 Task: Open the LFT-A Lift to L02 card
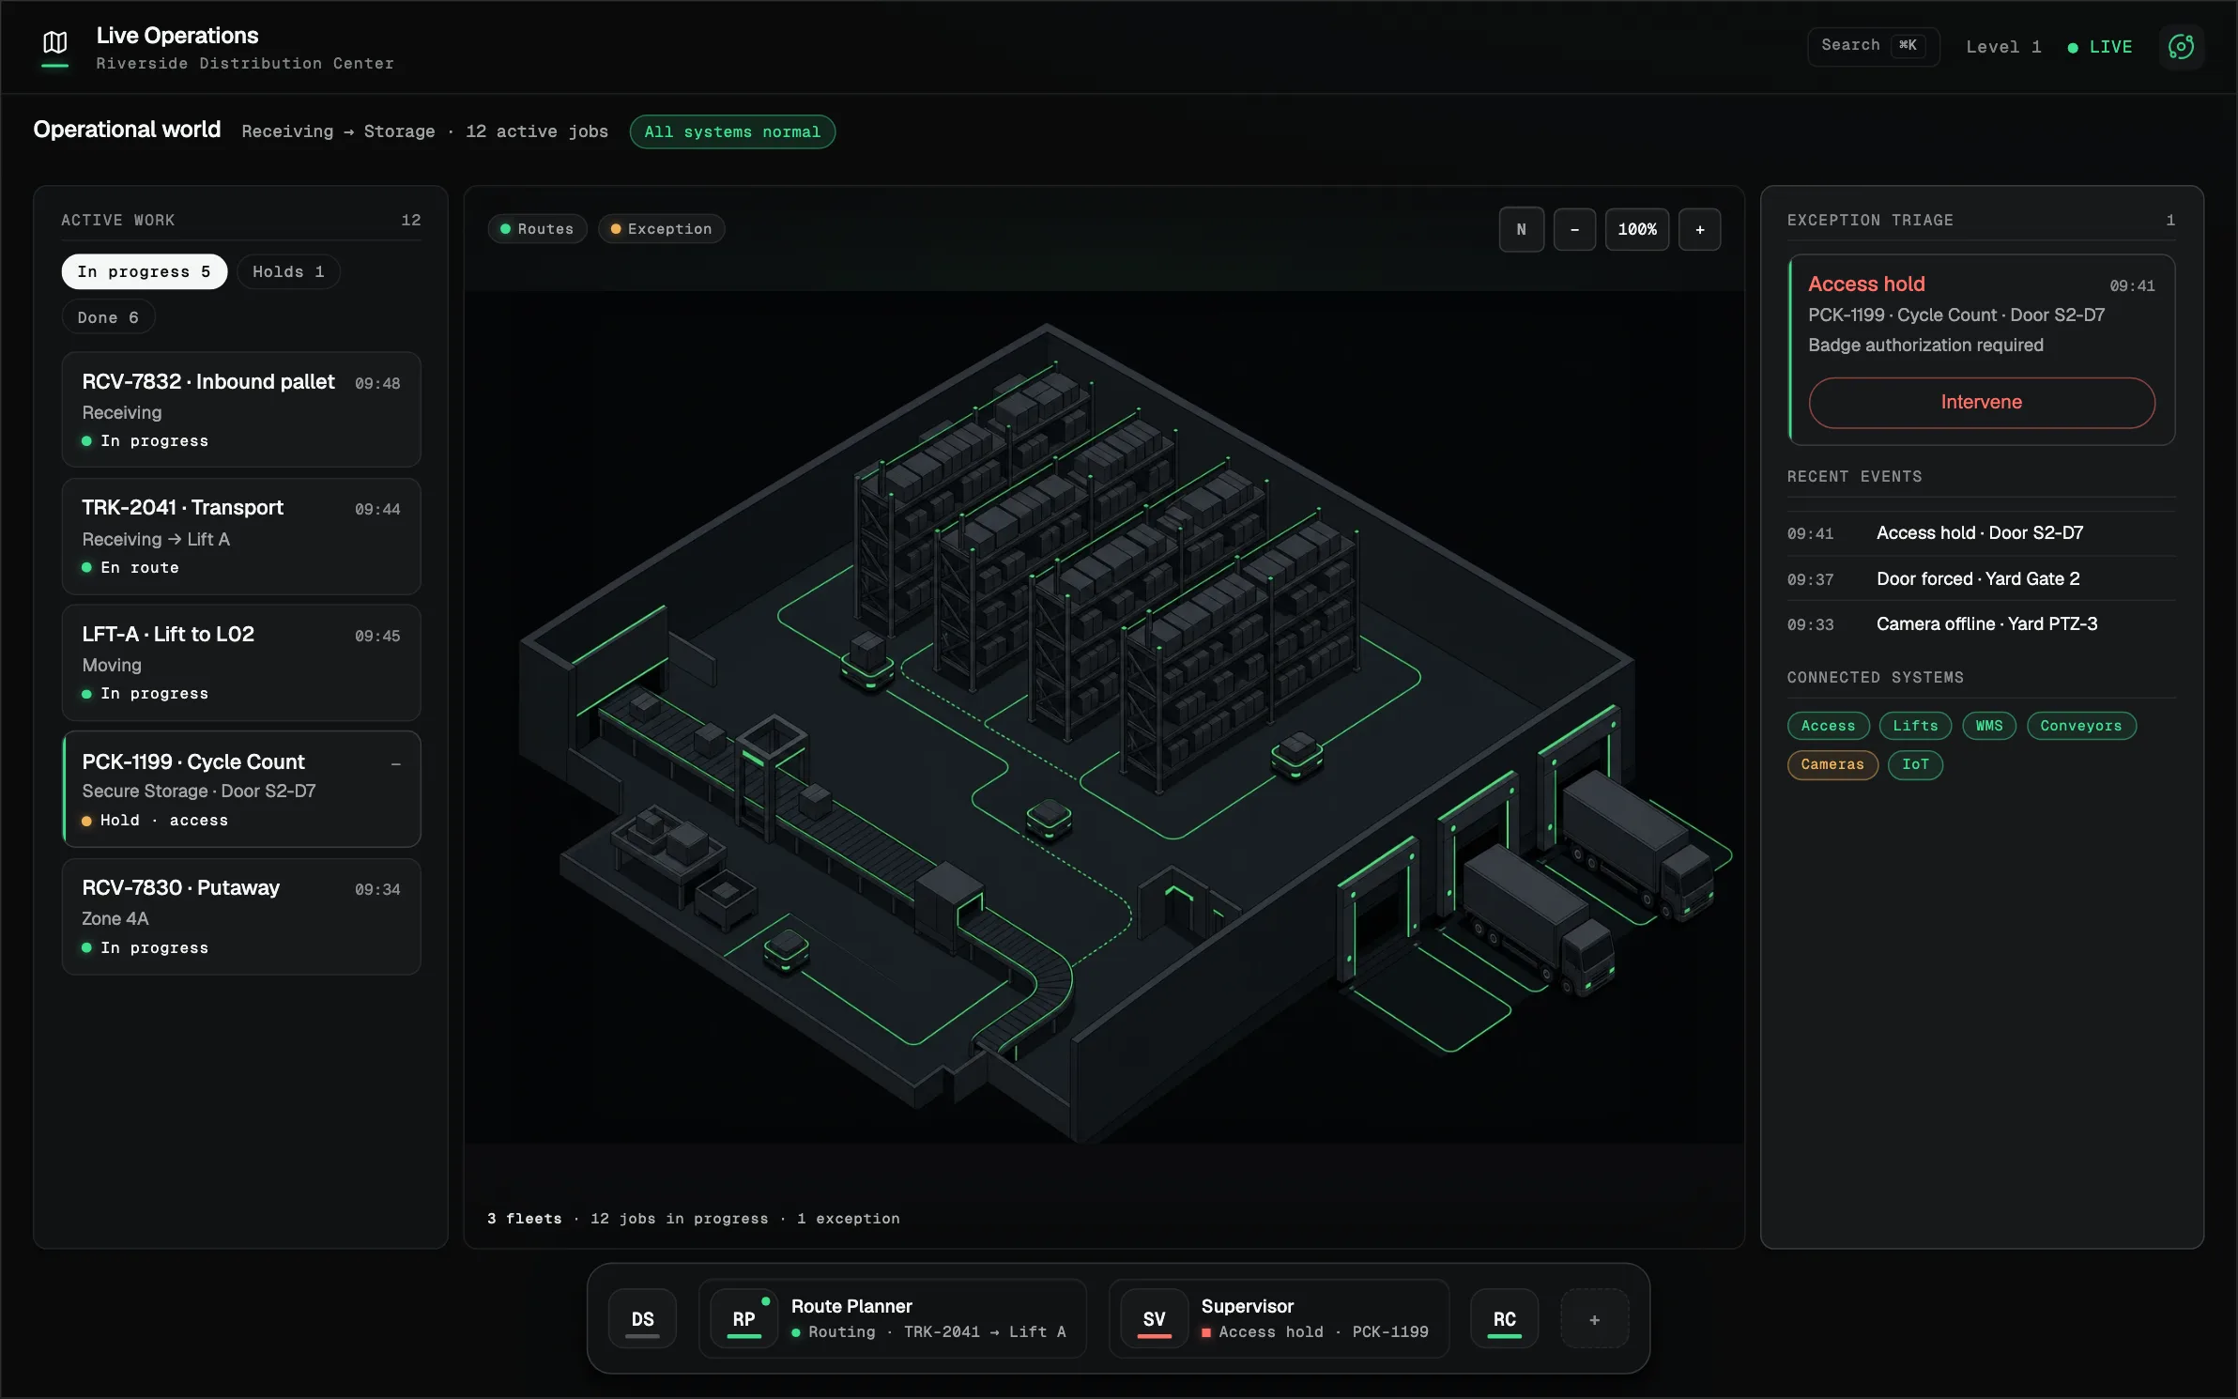pyautogui.click(x=241, y=663)
